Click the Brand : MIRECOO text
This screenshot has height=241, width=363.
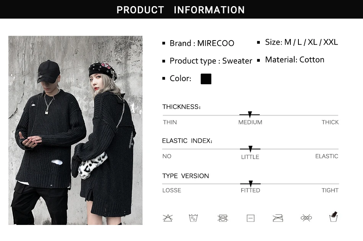tap(202, 43)
